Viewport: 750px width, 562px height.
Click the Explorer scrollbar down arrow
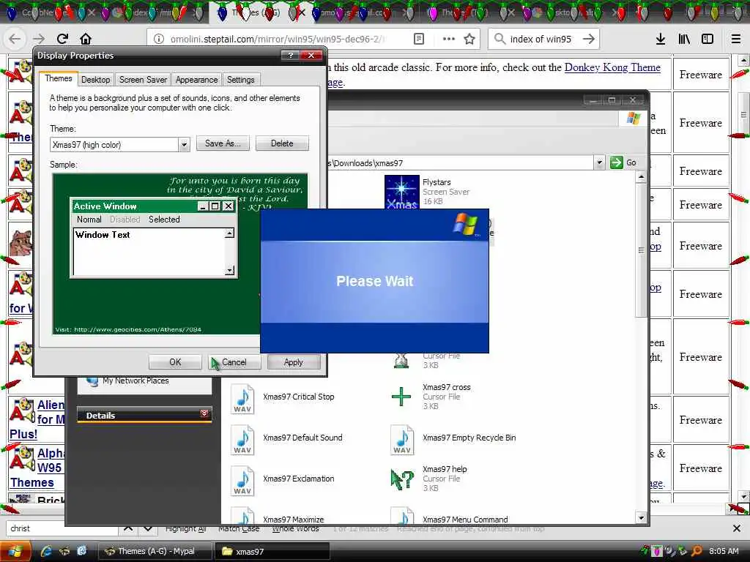[x=642, y=517]
